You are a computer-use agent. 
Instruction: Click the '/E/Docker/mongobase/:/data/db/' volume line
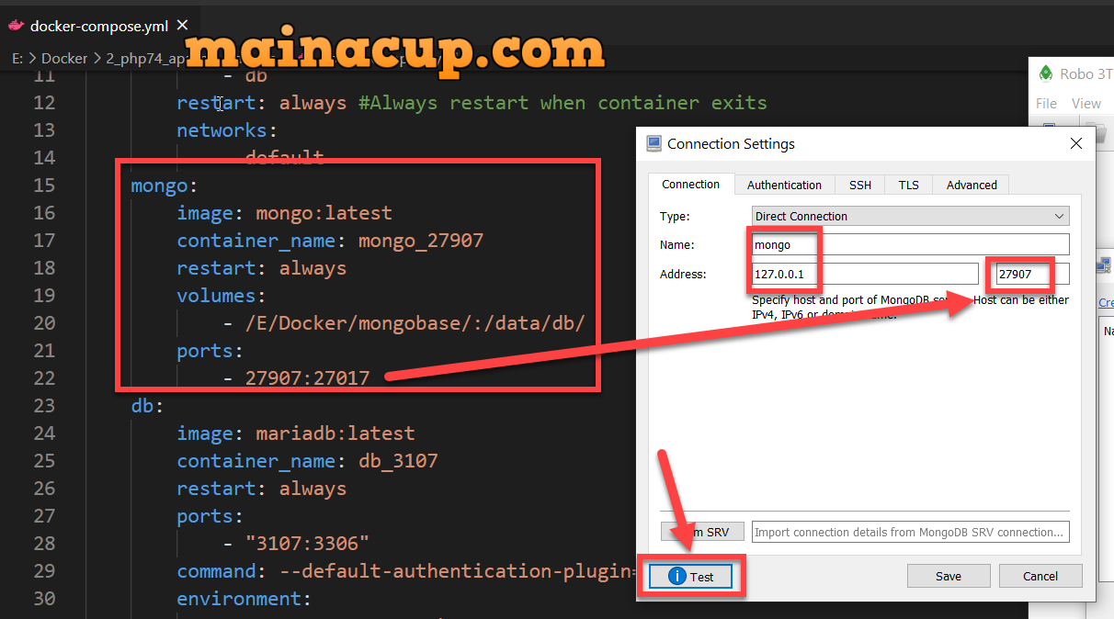pyautogui.click(x=415, y=323)
